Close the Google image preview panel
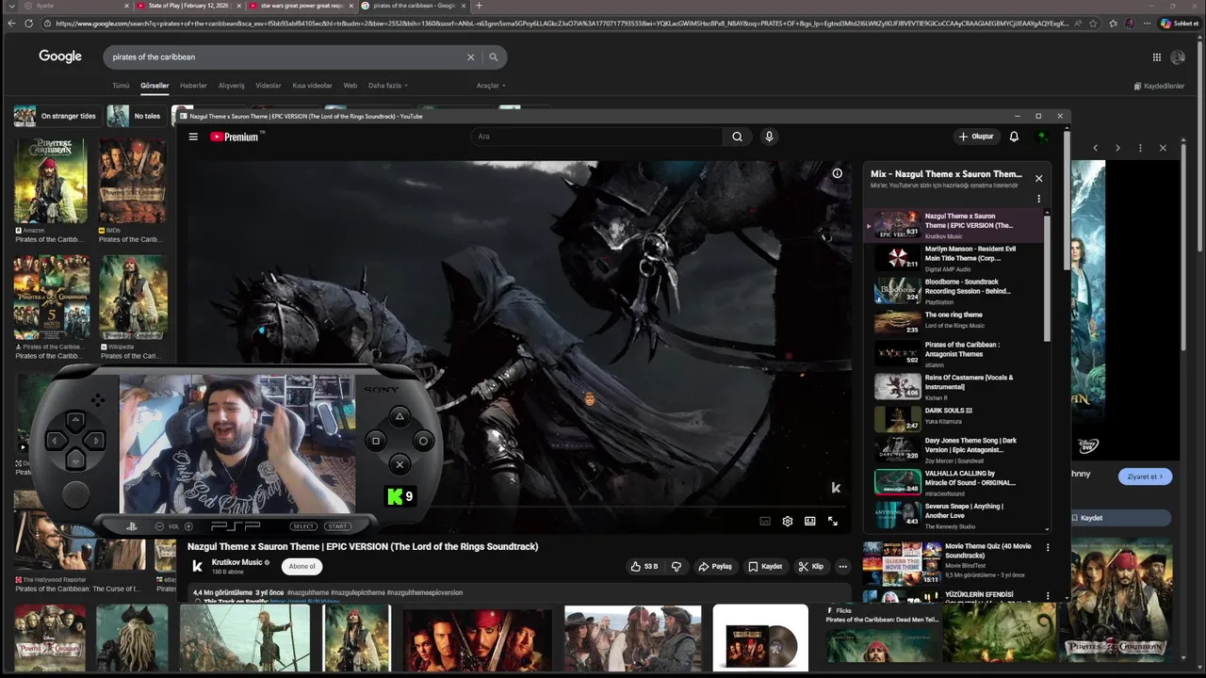This screenshot has height=678, width=1206. coord(1163,148)
